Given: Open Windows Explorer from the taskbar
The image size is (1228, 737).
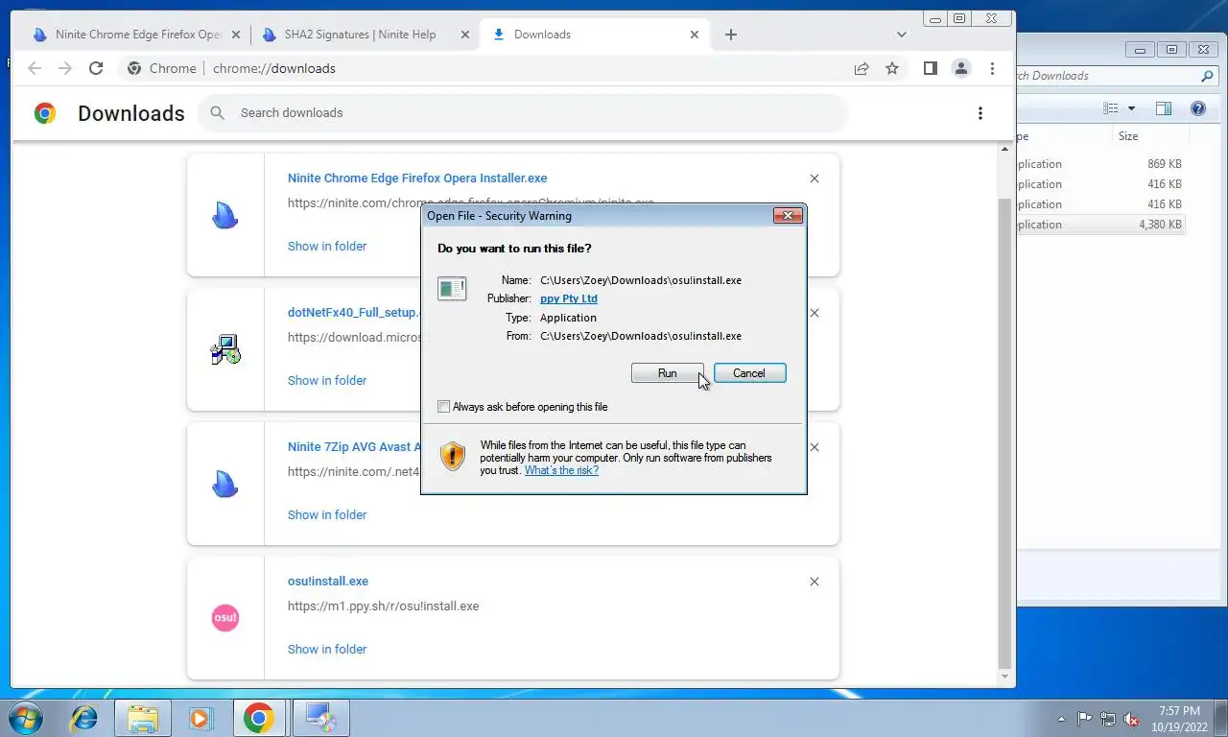Looking at the screenshot, I should click(143, 718).
